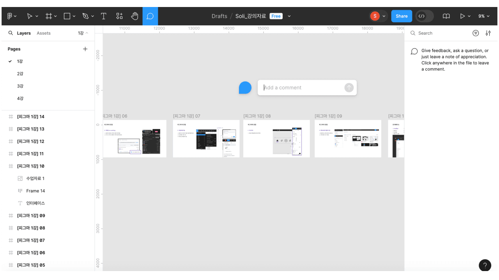Select layer [피그마 1강] 07

coord(48,240)
